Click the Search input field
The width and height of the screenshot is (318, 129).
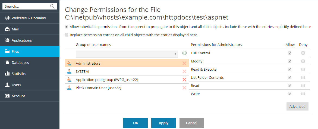click(26, 6)
